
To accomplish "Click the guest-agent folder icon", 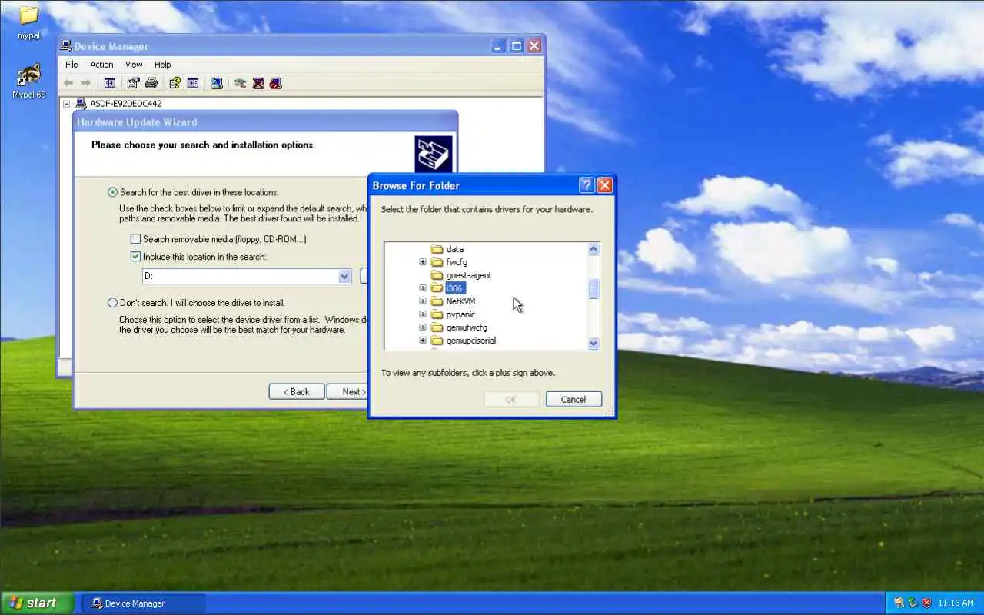I will (437, 275).
